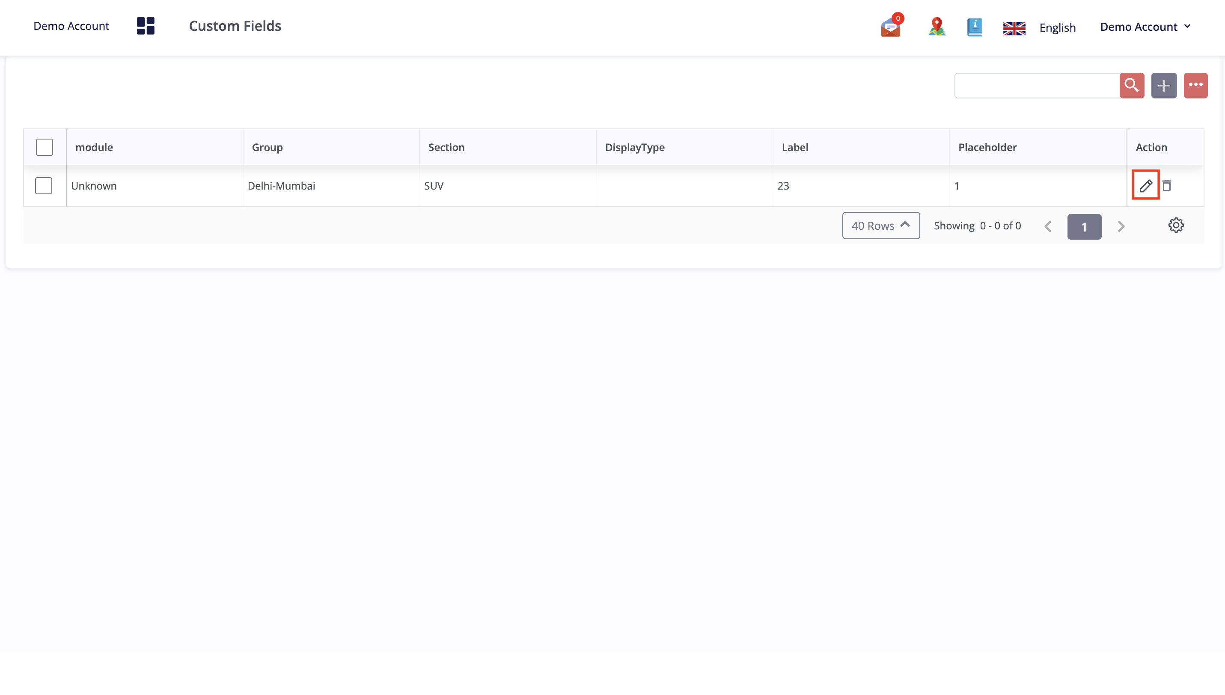Add new custom field with plus
Viewport: 1225px width, 695px height.
coord(1163,86)
